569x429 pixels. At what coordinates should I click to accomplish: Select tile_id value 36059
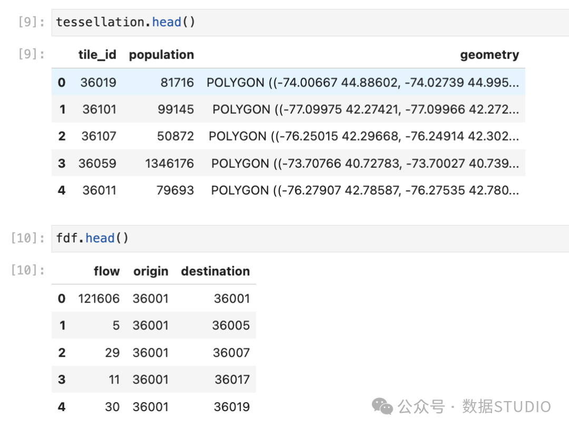[97, 163]
